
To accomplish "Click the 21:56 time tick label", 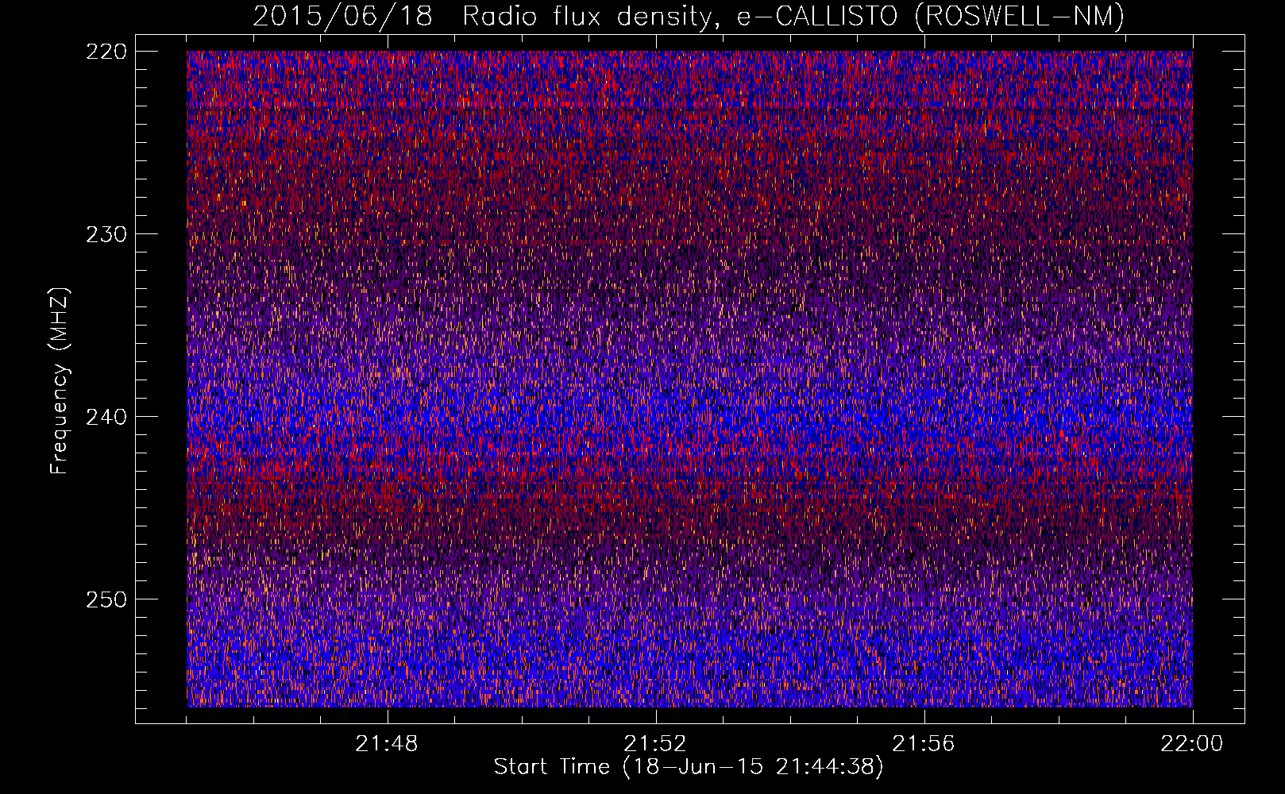I will [x=924, y=744].
